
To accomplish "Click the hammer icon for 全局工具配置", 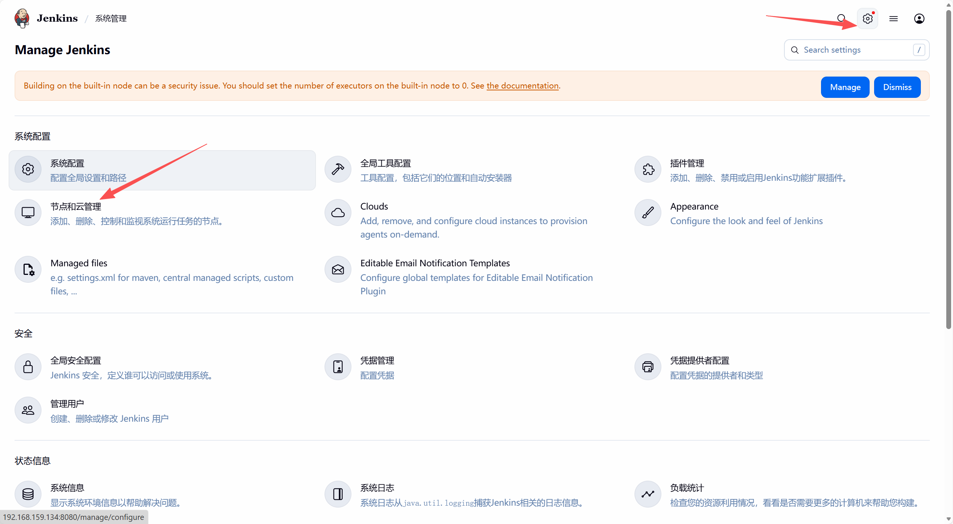I will [x=338, y=169].
